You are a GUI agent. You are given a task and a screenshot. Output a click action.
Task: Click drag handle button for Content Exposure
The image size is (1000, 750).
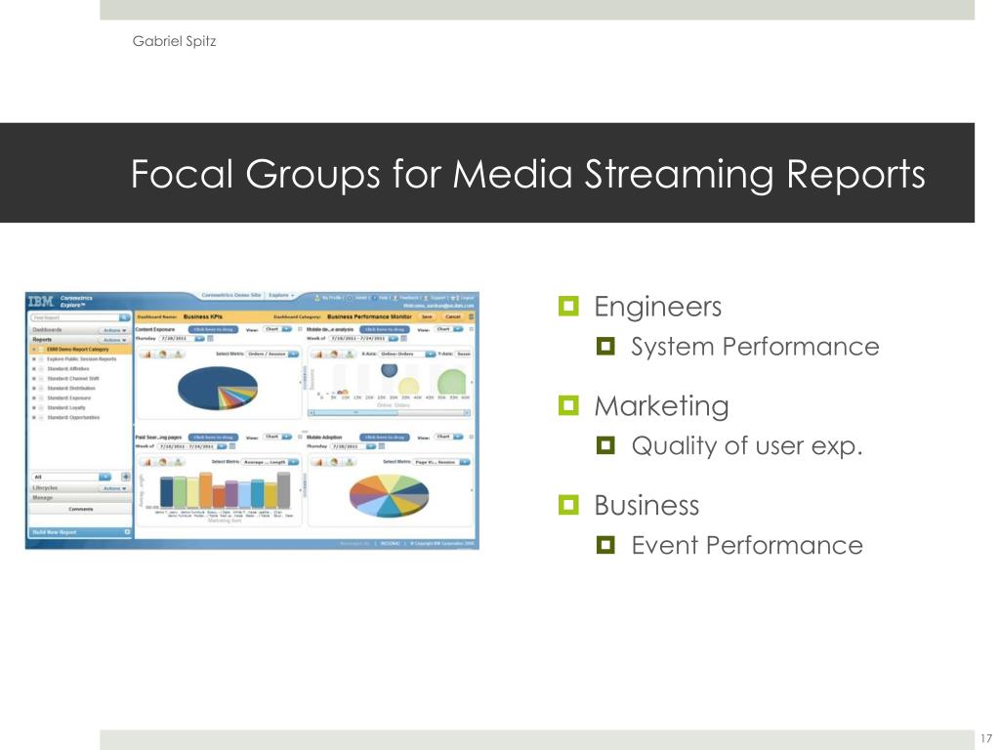[x=213, y=329]
